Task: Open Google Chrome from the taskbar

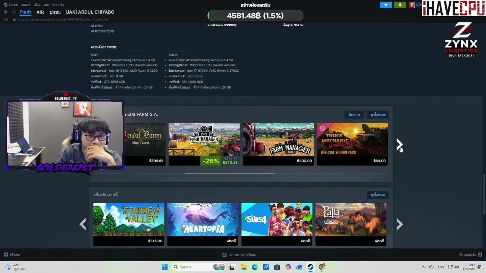Action: (322, 267)
